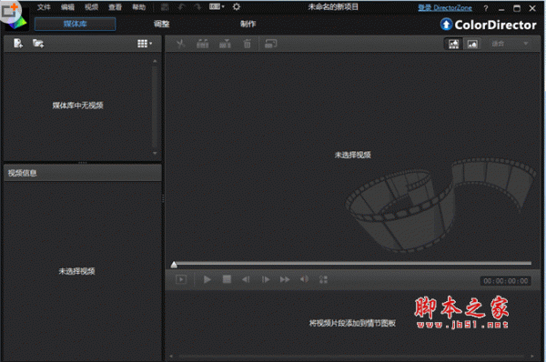Click the split scissors tool icon
This screenshot has width=546, height=362.
(180, 44)
